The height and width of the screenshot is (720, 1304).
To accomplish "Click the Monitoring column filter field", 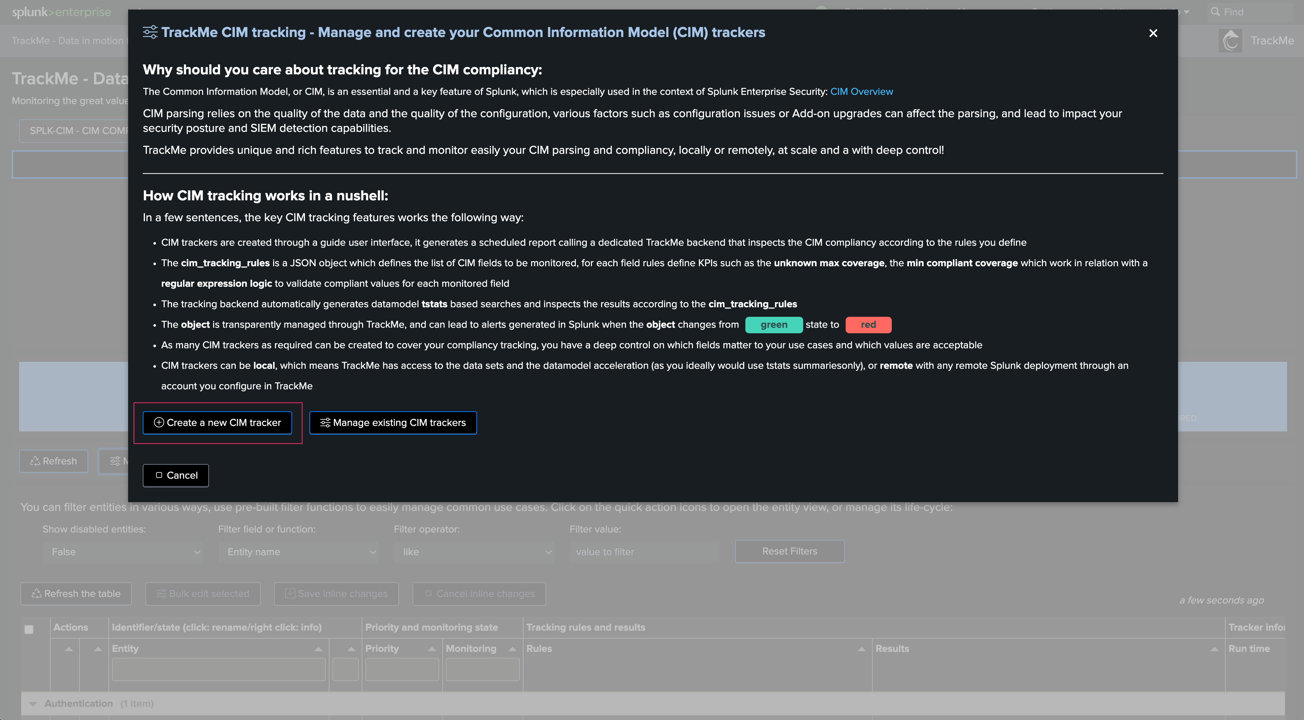I will pos(483,669).
